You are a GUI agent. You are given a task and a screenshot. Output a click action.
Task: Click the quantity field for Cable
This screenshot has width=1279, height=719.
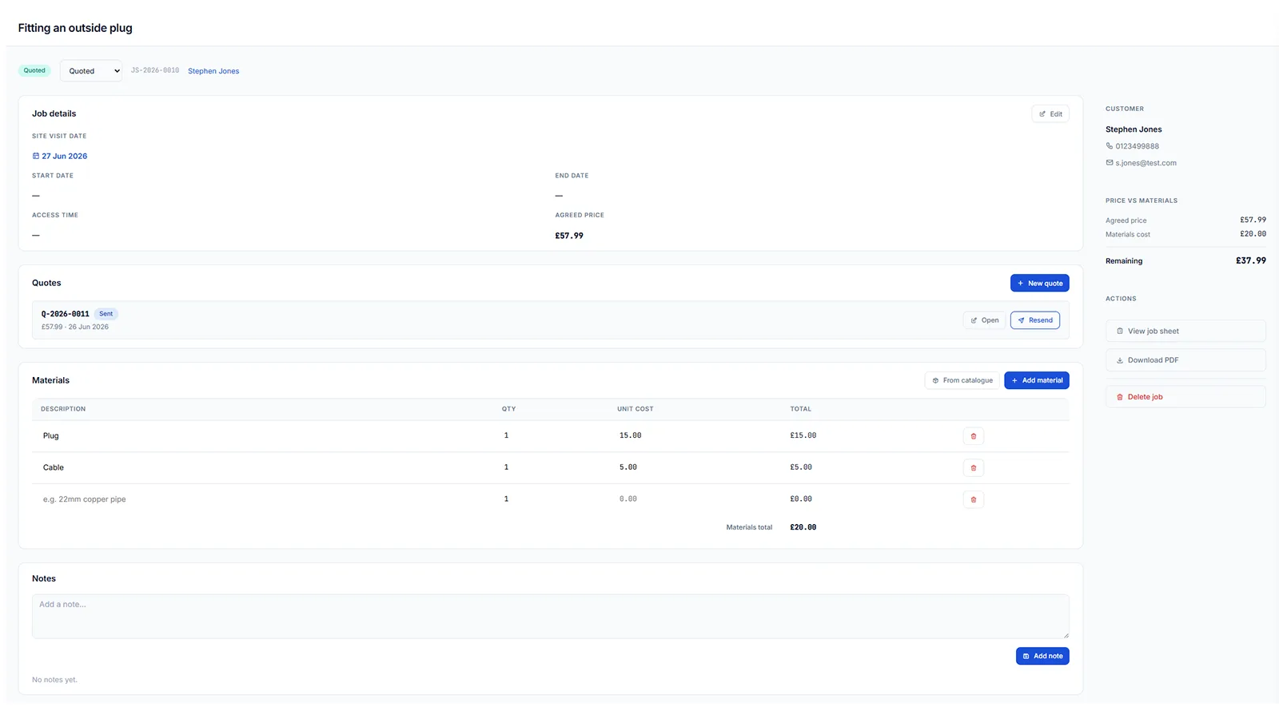(x=506, y=467)
